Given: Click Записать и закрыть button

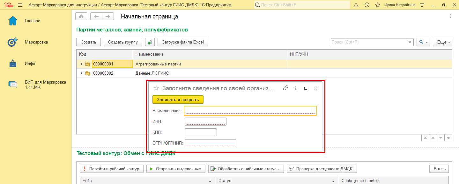Looking at the screenshot, I should tap(178, 99).
